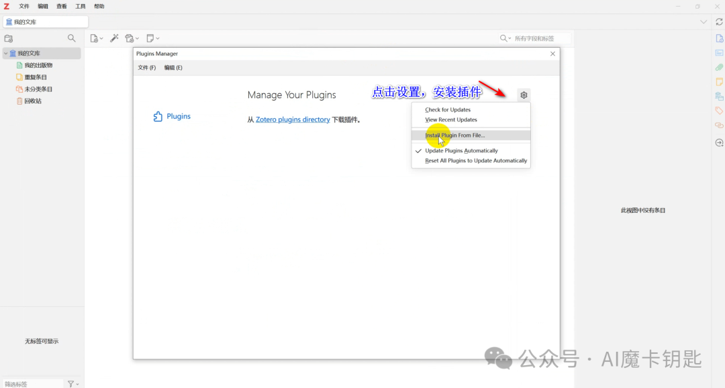Select 未分类条目 in the collection tree
The image size is (725, 388).
tap(38, 89)
